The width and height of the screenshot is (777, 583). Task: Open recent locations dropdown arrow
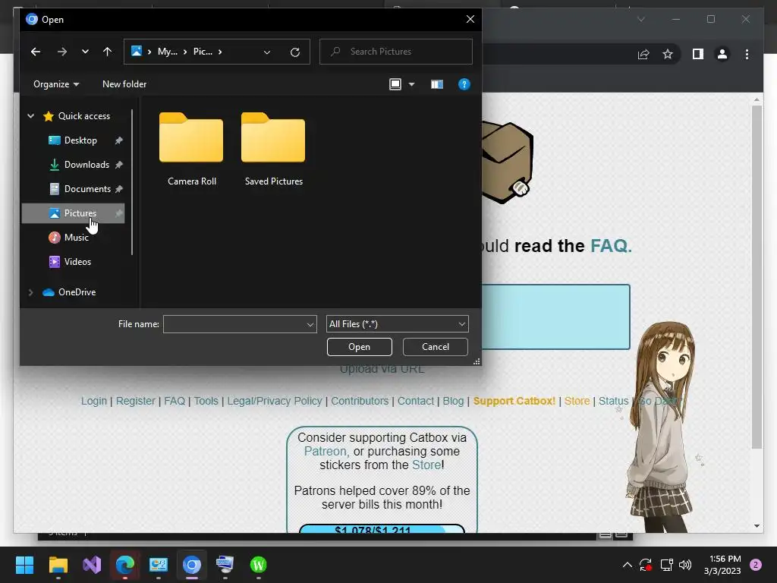[85, 52]
